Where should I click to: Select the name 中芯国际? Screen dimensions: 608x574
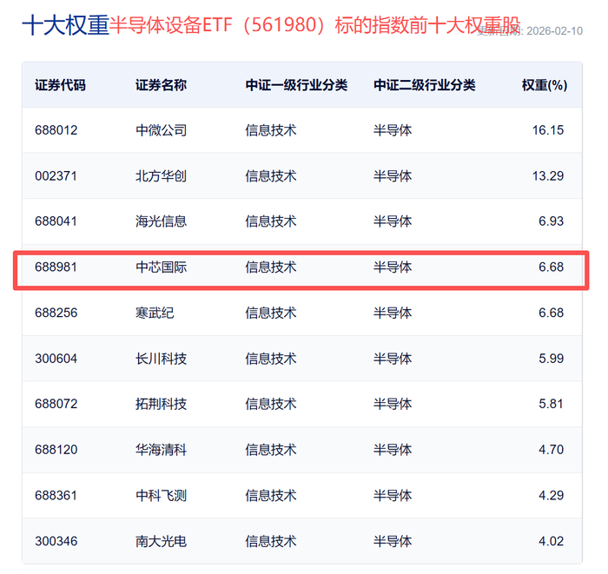click(x=161, y=267)
